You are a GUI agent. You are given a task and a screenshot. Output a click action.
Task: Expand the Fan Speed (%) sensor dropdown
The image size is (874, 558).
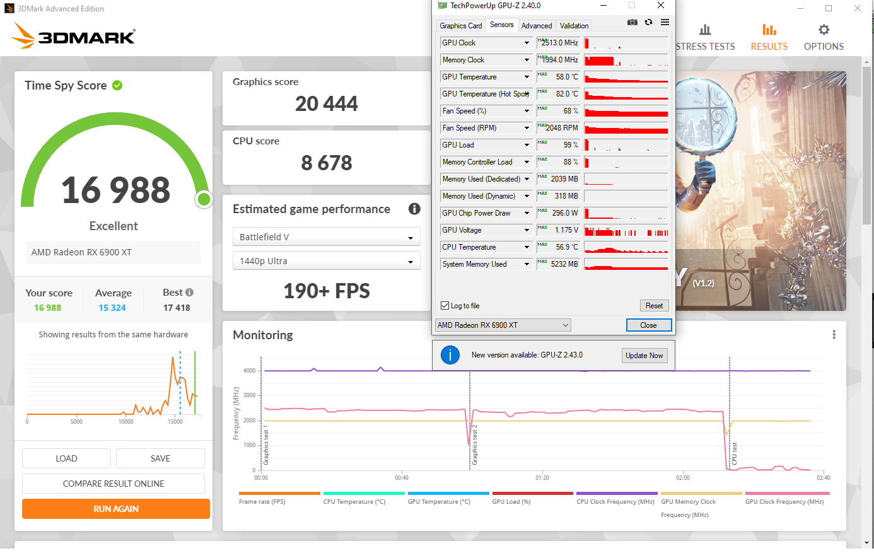point(527,111)
